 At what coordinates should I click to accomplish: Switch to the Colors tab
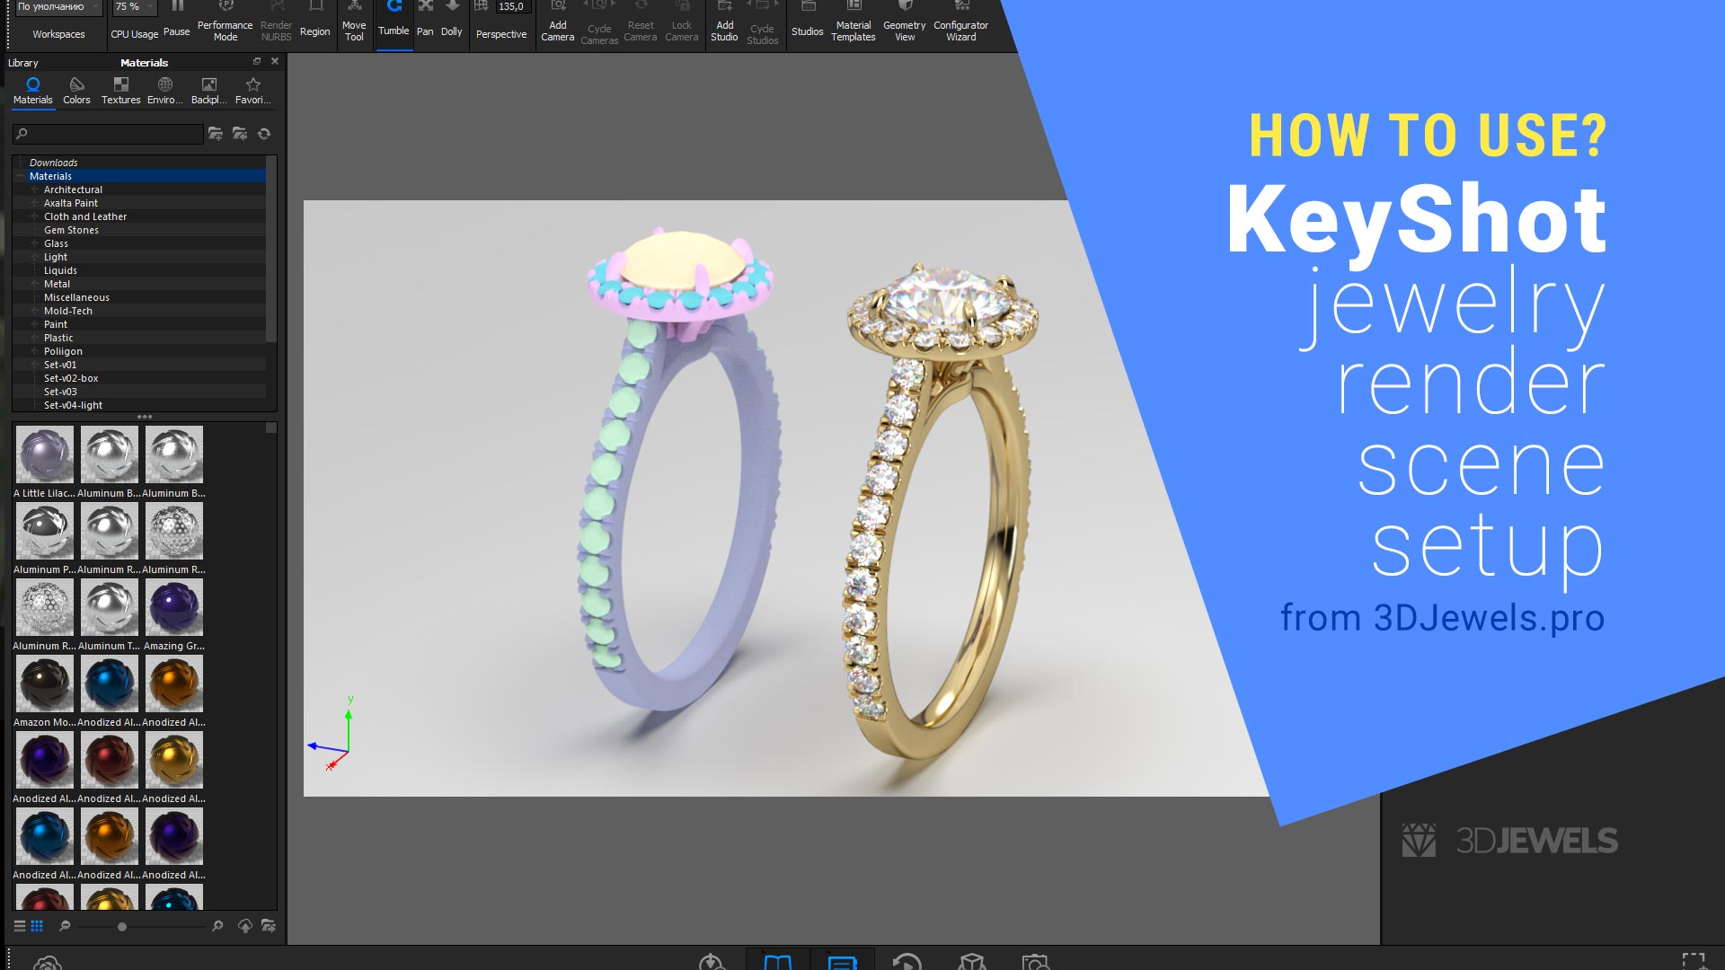point(76,90)
